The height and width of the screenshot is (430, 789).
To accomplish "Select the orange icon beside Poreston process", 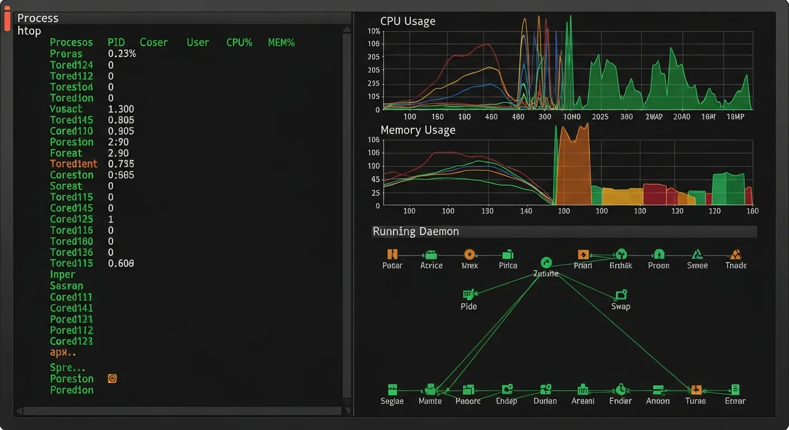I will point(112,378).
